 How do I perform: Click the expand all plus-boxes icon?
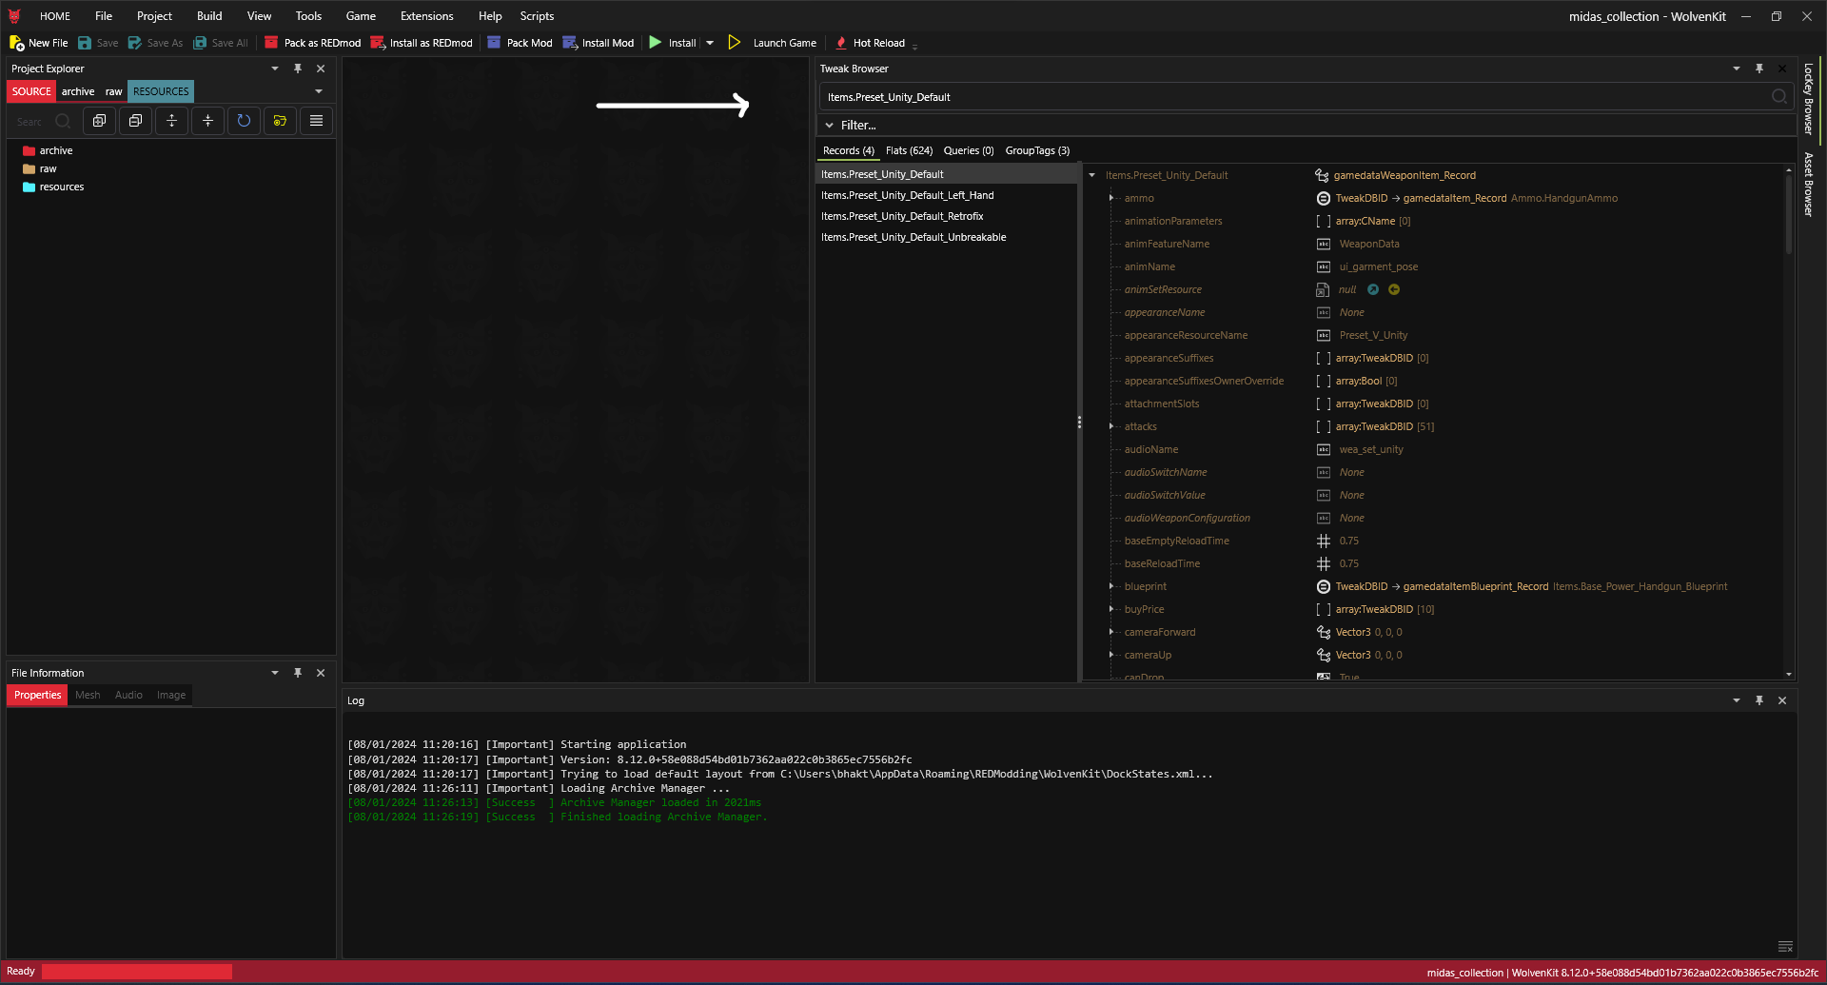[x=99, y=121]
